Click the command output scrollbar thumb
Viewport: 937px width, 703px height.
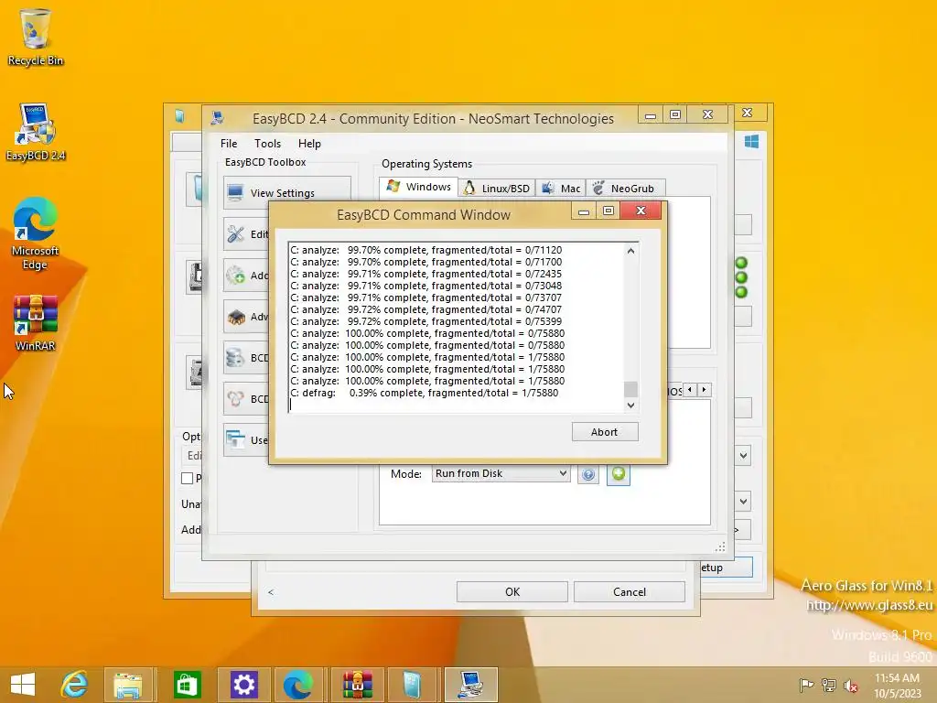pyautogui.click(x=630, y=389)
